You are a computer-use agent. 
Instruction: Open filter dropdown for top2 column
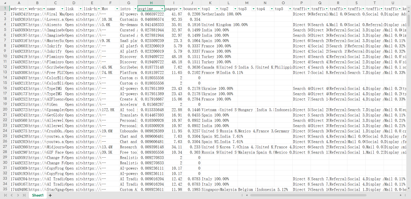tap(236, 9)
